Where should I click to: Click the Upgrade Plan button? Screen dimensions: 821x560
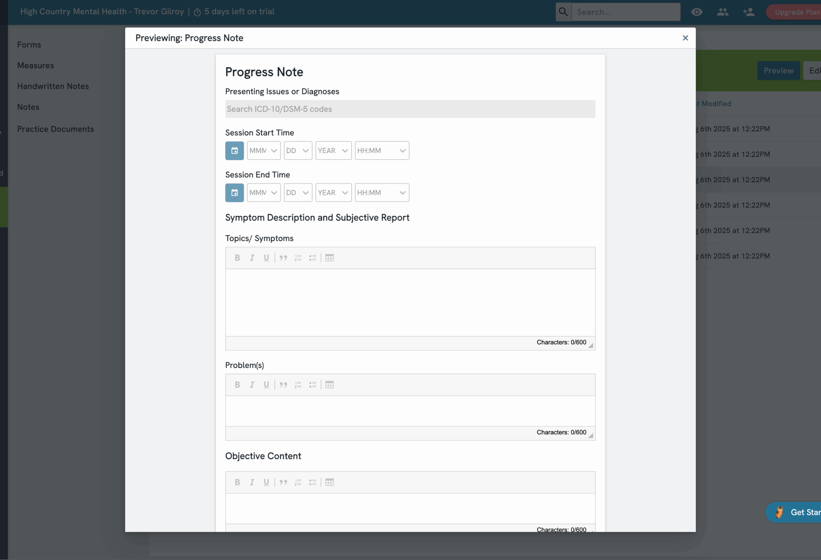[794, 13]
